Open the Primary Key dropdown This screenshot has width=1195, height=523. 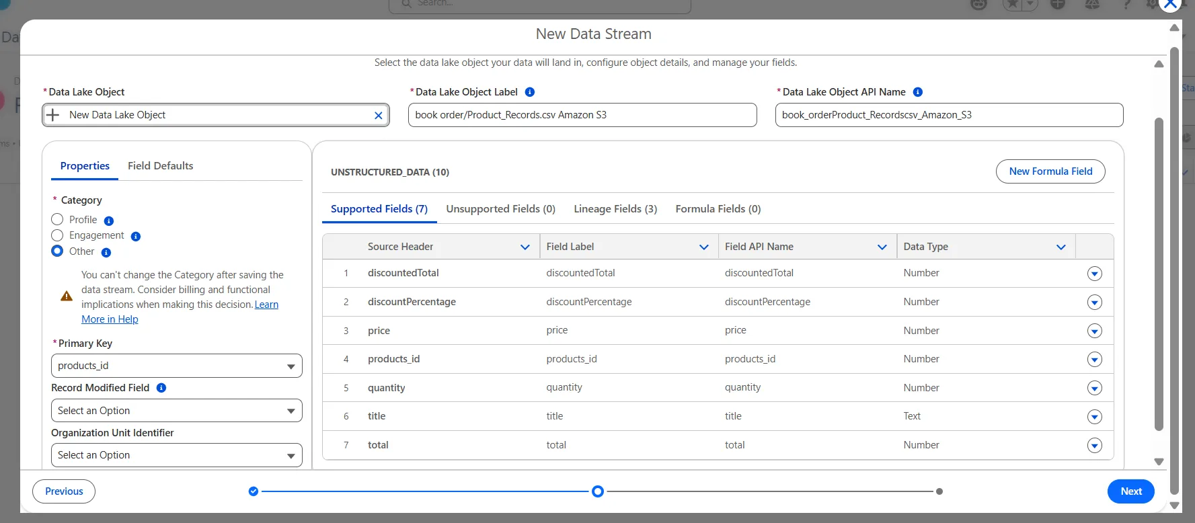click(176, 366)
